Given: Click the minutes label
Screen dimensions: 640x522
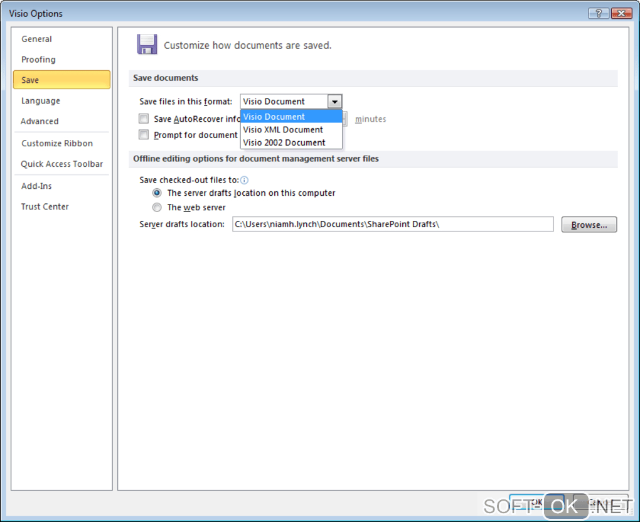Looking at the screenshot, I should pos(370,119).
